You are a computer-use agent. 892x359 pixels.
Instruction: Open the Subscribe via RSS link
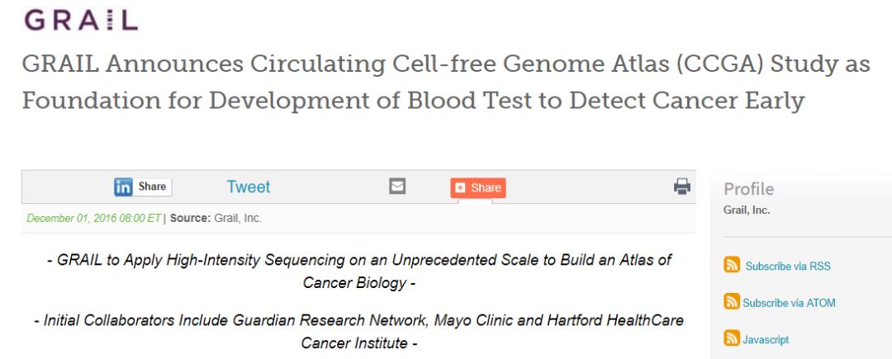(x=787, y=267)
